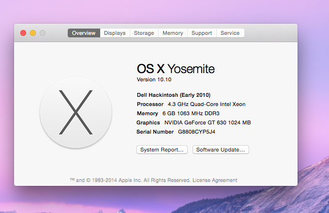Click the Version 10.10 text
This screenshot has height=213, width=329.
154,79
